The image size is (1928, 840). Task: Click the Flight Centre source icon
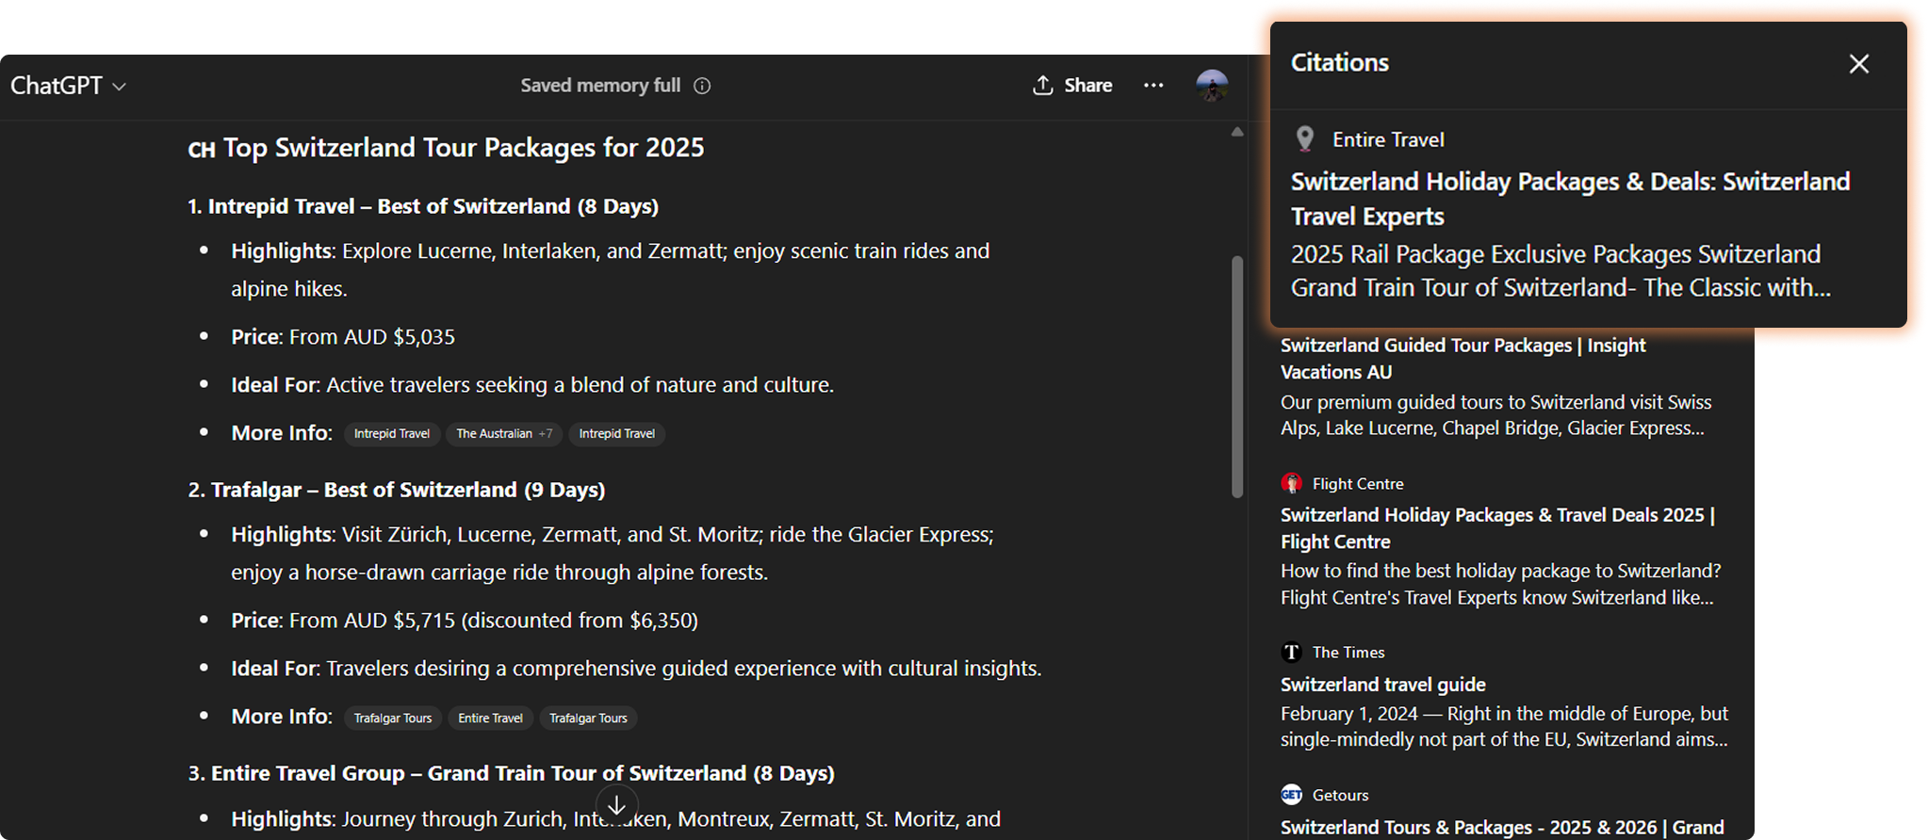(1291, 483)
